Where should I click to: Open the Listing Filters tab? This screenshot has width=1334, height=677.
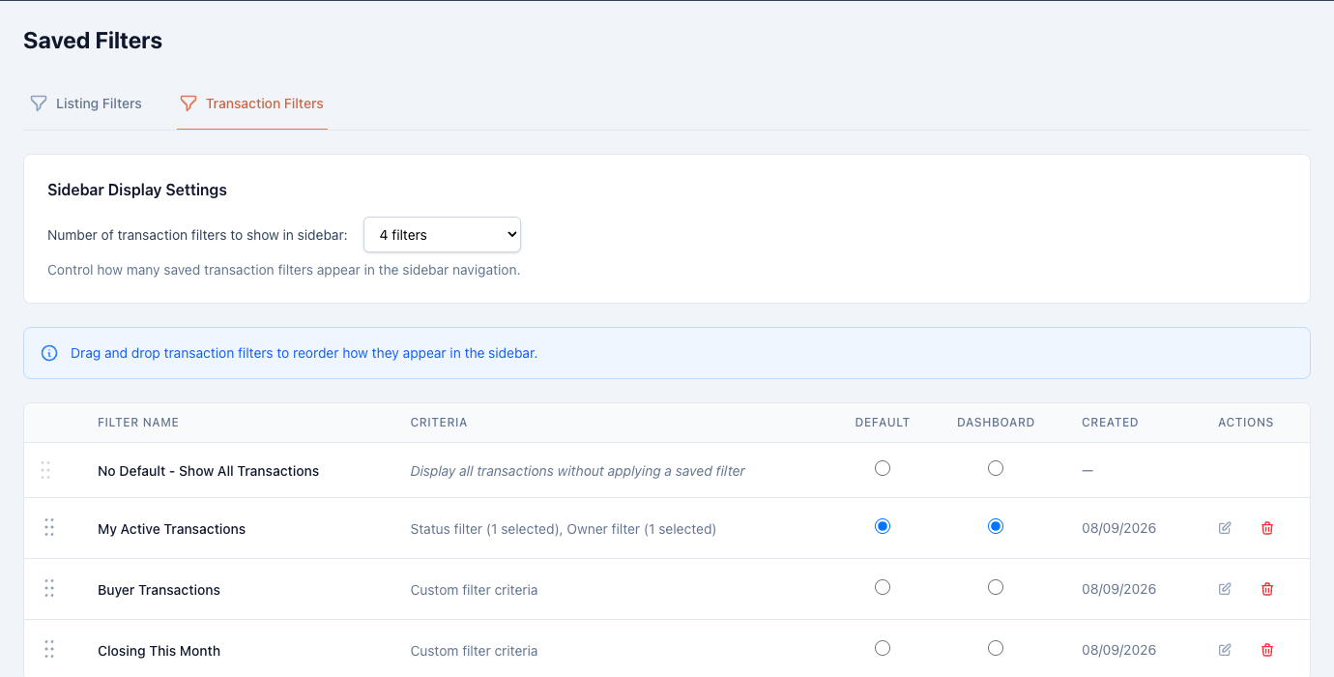point(85,103)
